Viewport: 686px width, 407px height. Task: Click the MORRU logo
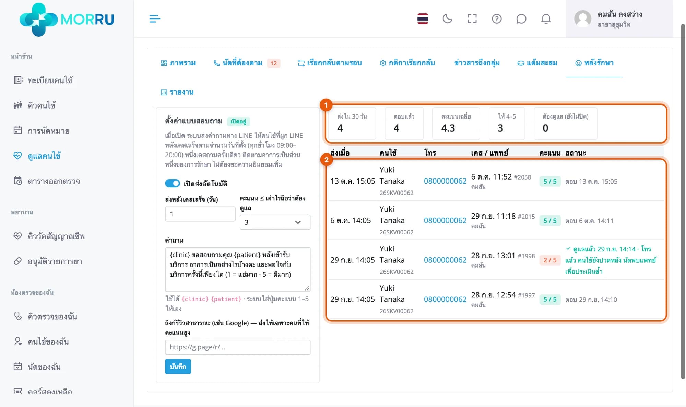(x=67, y=19)
